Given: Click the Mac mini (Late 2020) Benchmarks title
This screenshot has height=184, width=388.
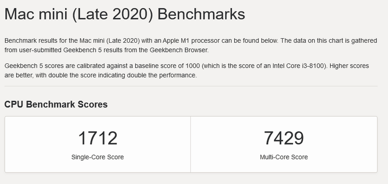Looking at the screenshot, I should pos(125,14).
